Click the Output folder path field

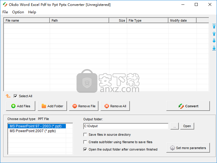pos(126,126)
